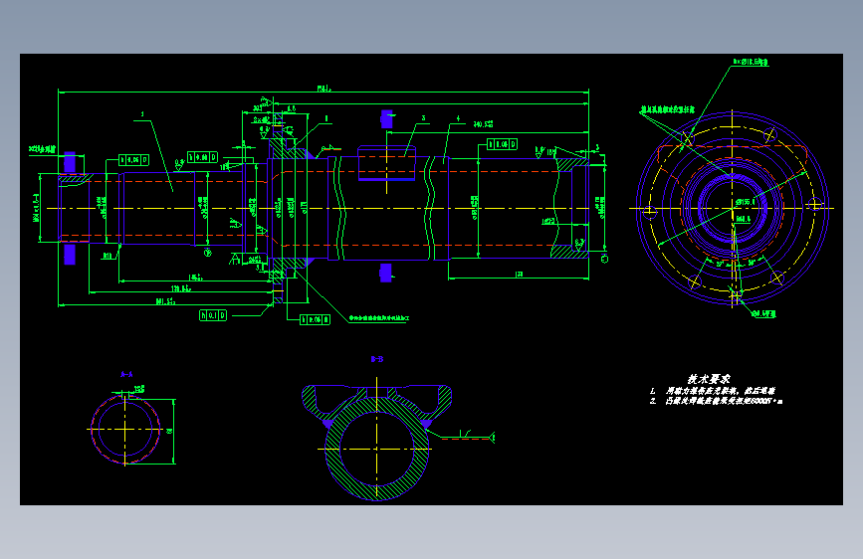Select the 技术要求 heading text

tap(709, 379)
